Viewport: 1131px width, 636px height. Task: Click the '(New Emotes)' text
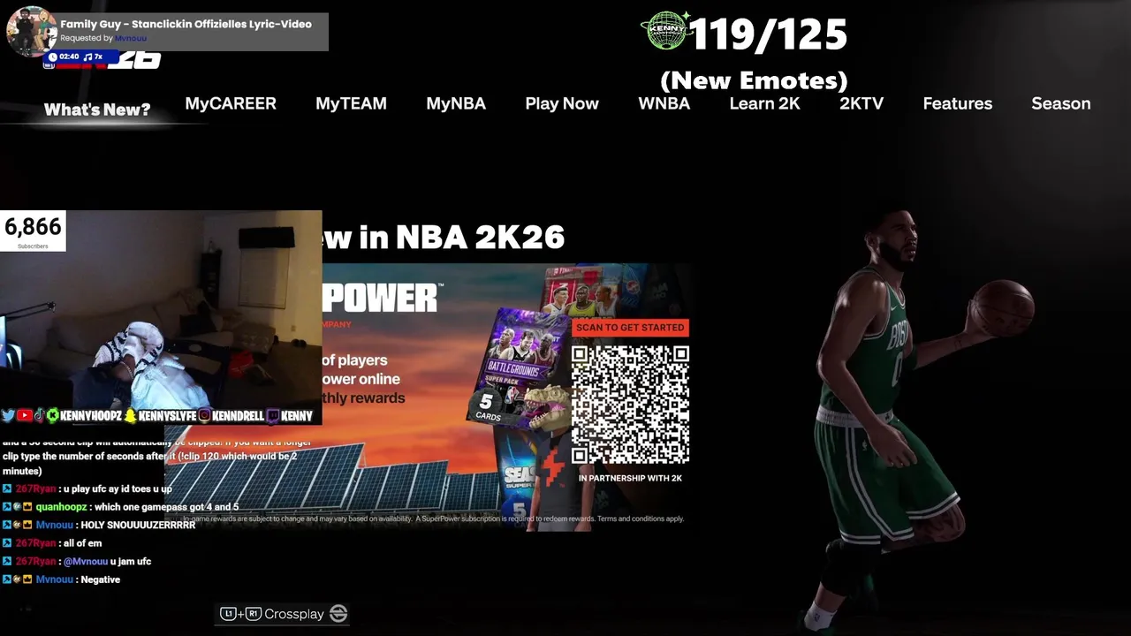[x=754, y=80]
